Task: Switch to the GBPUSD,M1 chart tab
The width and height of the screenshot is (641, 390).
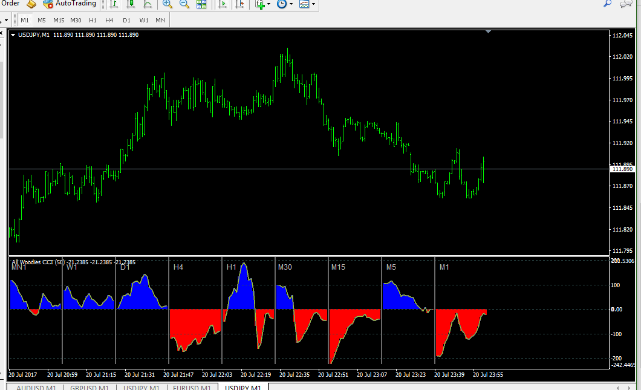Action: (89, 387)
